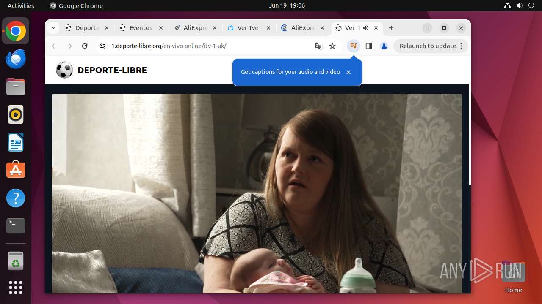Image resolution: width=542 pixels, height=304 pixels.
Task: Close the second AliExpress tab
Action: (x=323, y=28)
